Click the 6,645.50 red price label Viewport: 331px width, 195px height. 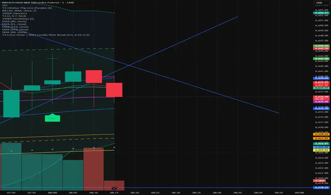pyautogui.click(x=321, y=49)
